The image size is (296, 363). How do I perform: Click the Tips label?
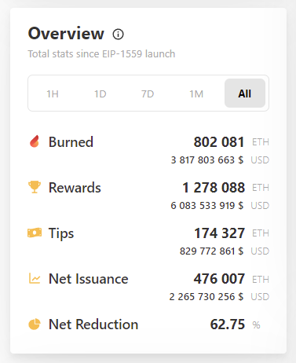61,233
